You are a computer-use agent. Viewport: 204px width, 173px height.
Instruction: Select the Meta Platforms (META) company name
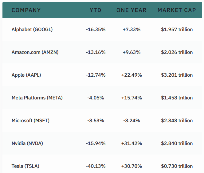(37, 98)
